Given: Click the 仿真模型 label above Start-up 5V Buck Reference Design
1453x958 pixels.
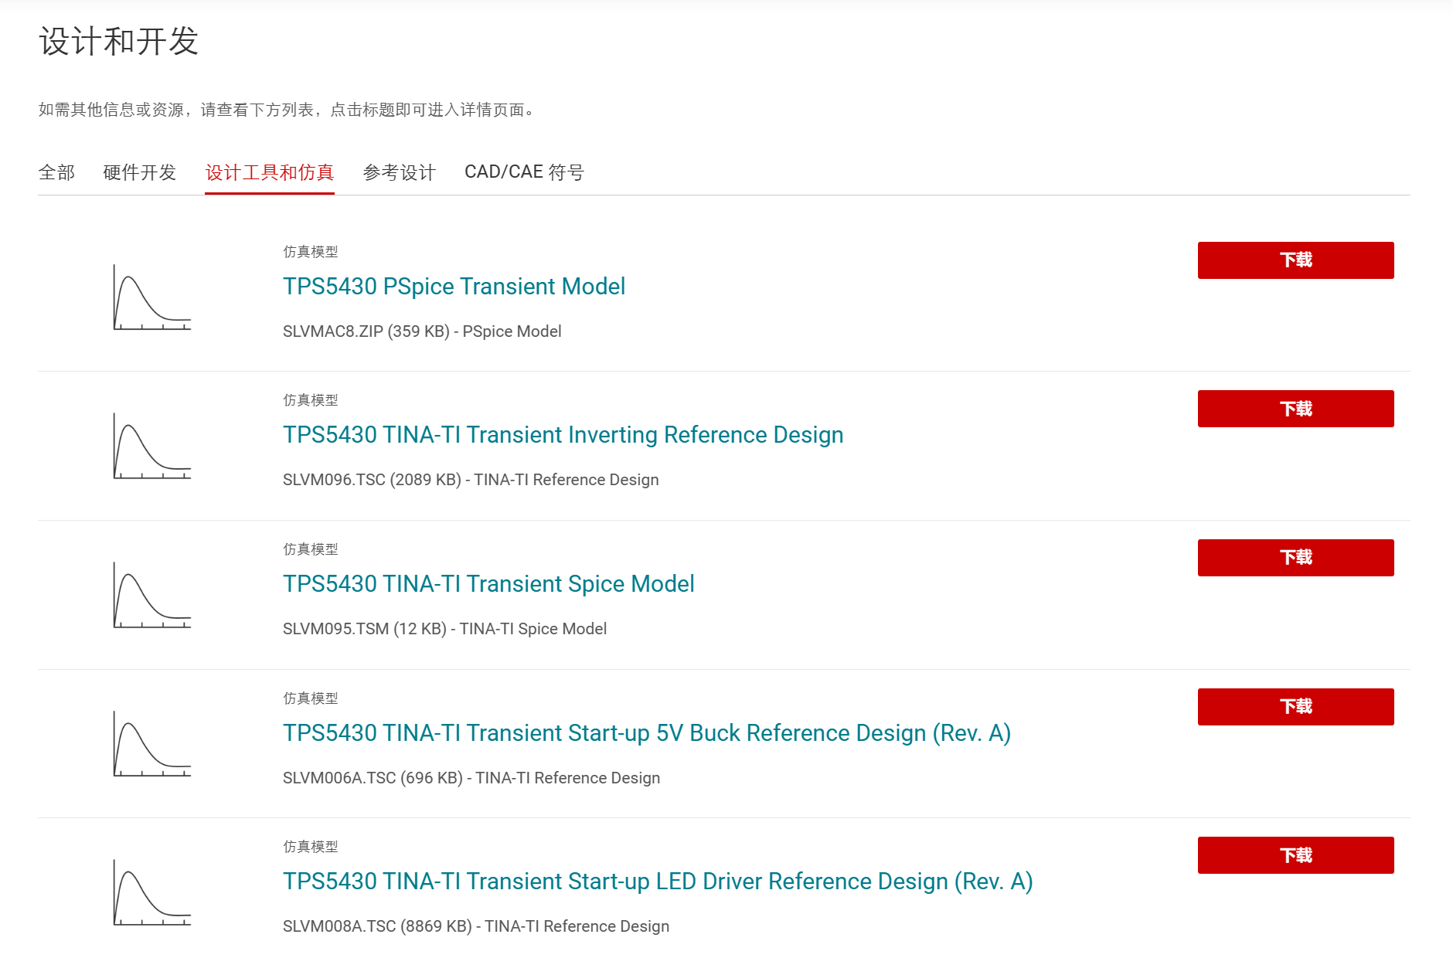Looking at the screenshot, I should pyautogui.click(x=311, y=698).
